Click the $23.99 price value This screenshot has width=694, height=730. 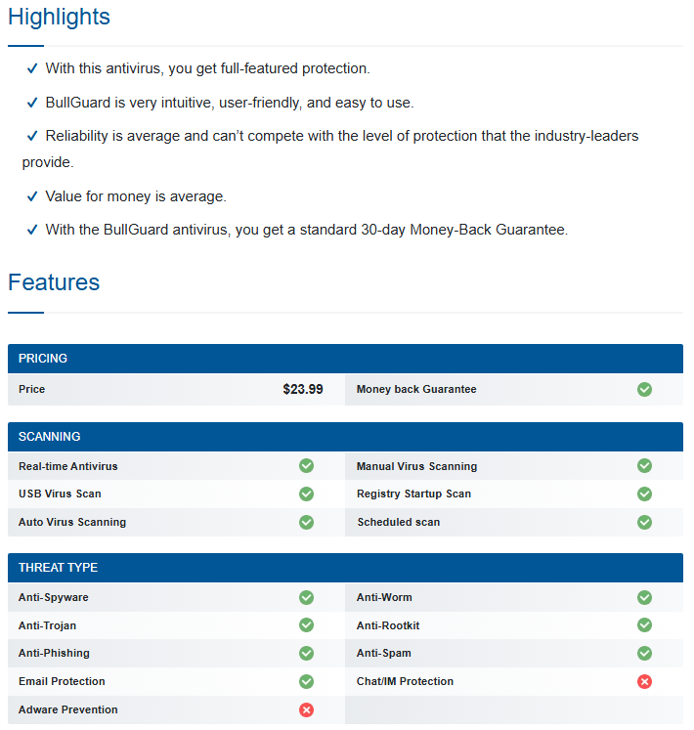[x=303, y=389]
